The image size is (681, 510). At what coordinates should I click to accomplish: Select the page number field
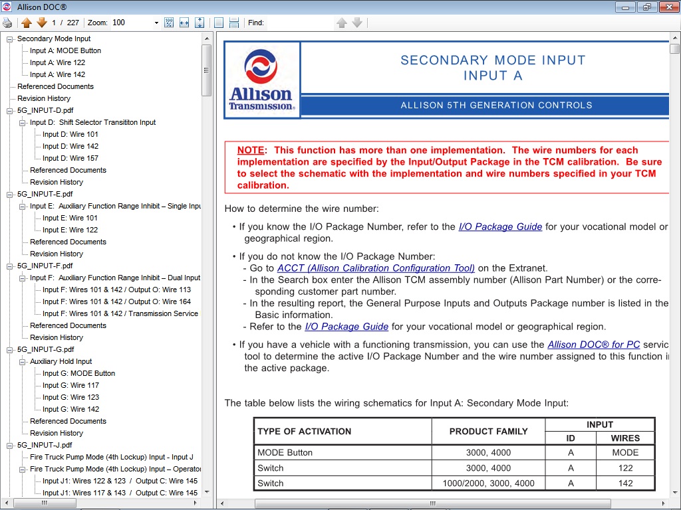55,22
